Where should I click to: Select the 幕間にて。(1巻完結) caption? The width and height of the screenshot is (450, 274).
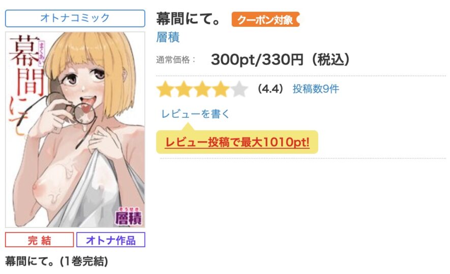[x=56, y=261]
